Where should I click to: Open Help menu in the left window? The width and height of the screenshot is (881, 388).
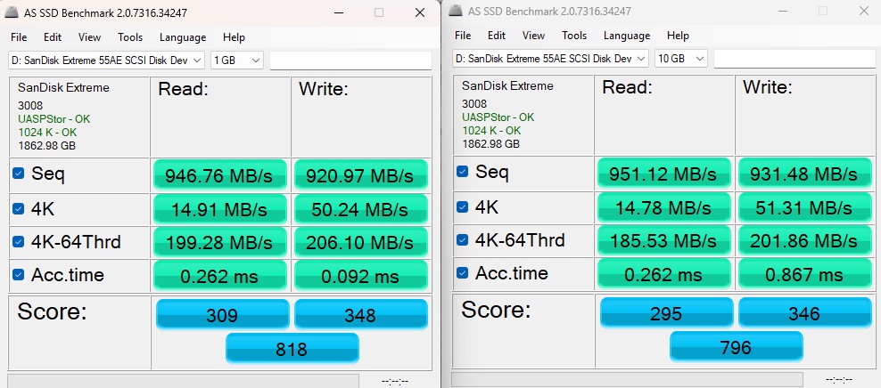tap(234, 37)
